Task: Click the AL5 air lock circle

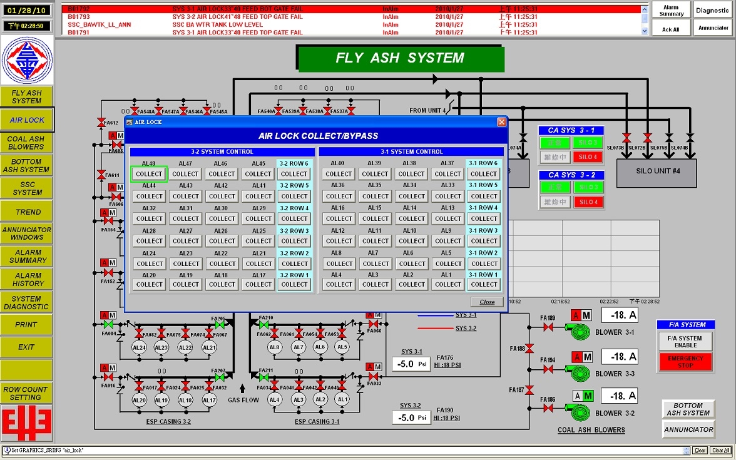Action: pyautogui.click(x=343, y=347)
